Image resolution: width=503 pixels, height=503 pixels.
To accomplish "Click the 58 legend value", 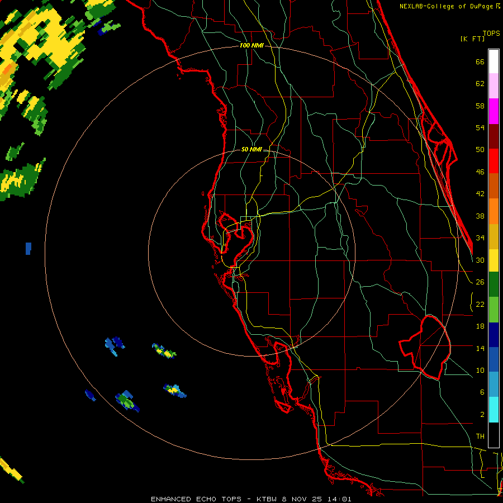I will point(480,106).
